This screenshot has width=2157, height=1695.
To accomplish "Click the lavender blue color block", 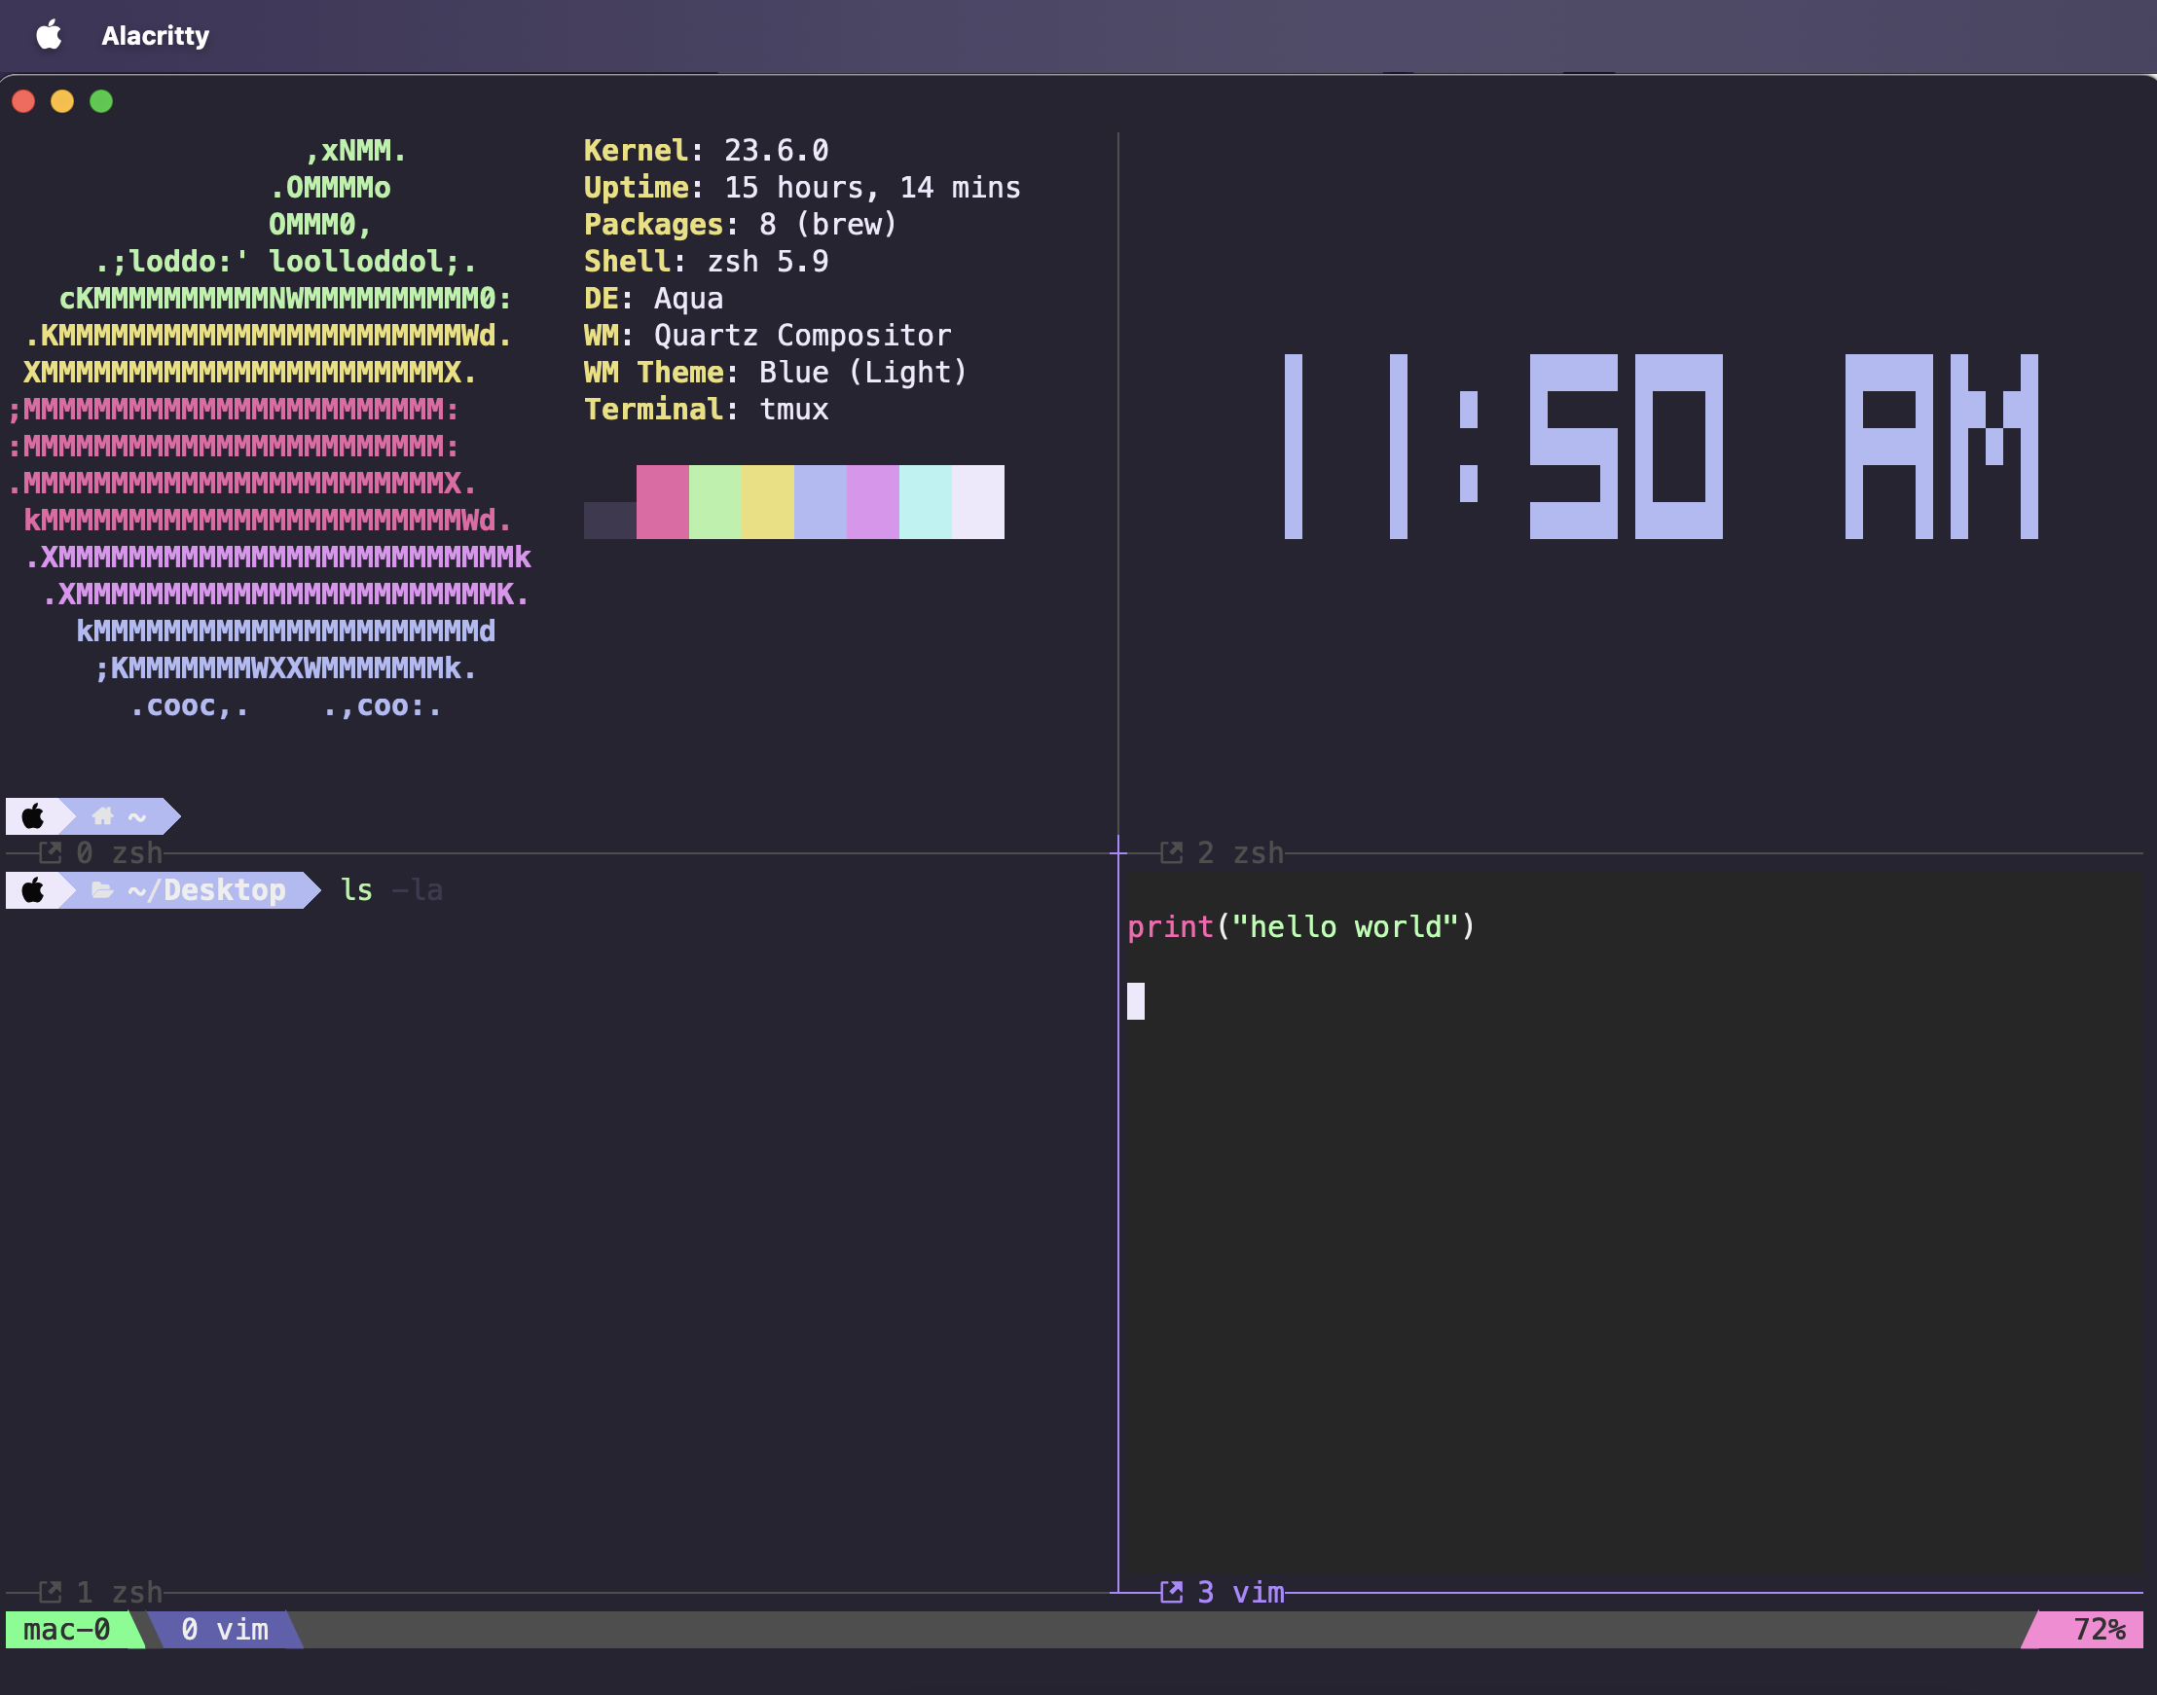I will click(820, 502).
